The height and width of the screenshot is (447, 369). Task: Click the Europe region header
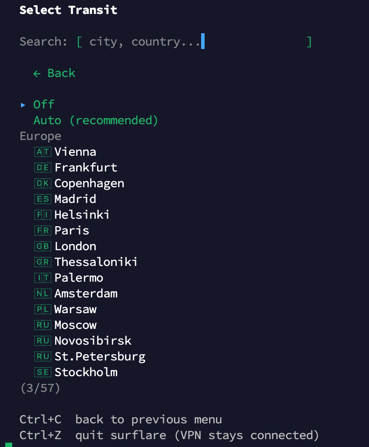tap(40, 136)
